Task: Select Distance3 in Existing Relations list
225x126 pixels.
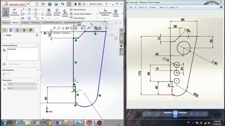Action: tap(12, 49)
